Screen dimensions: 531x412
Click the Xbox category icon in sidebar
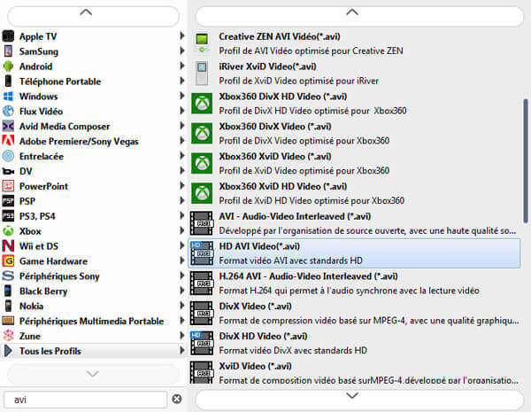click(x=9, y=231)
